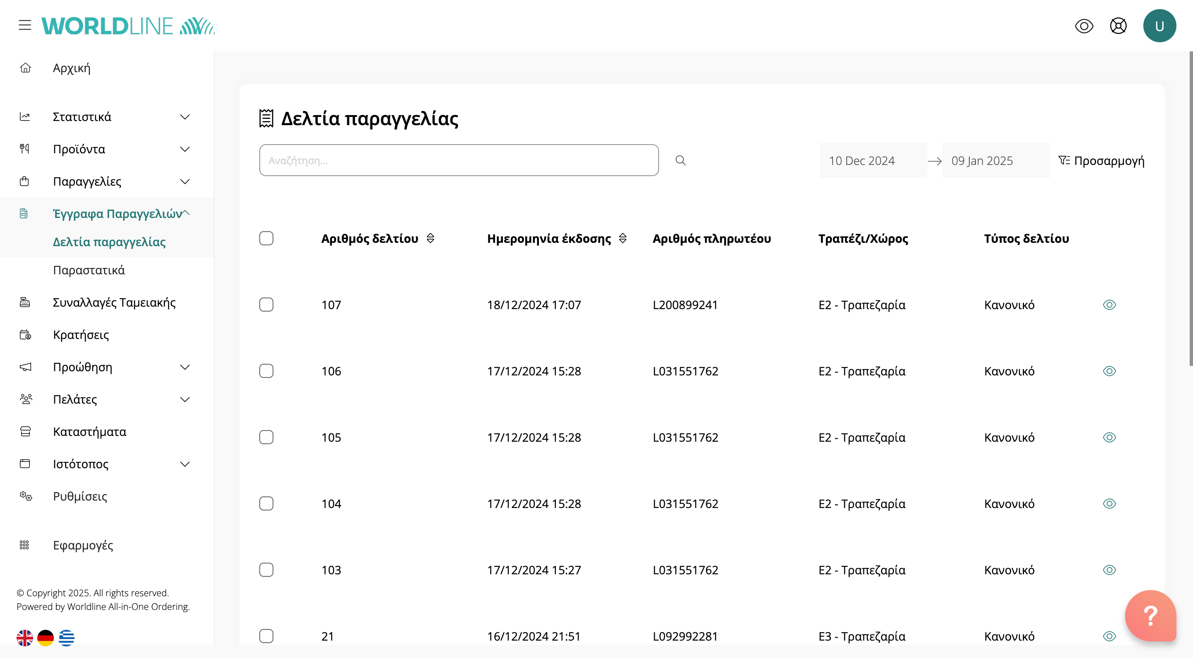Open the user avatar U
Screen dimensions: 1193x658
(x=1159, y=26)
